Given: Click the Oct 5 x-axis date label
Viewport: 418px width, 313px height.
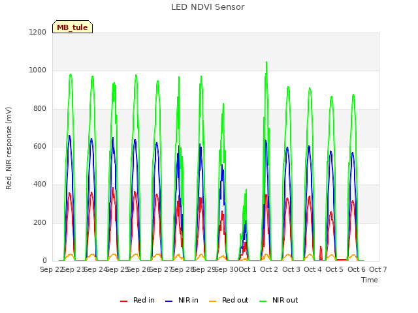Looking at the screenshot, I should [334, 269].
